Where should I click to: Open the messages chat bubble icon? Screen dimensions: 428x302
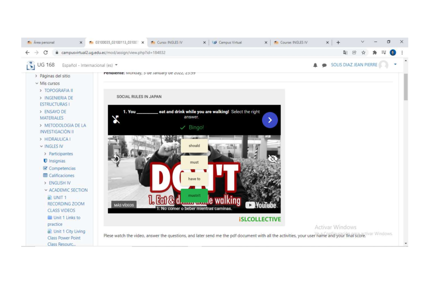pyautogui.click(x=324, y=65)
